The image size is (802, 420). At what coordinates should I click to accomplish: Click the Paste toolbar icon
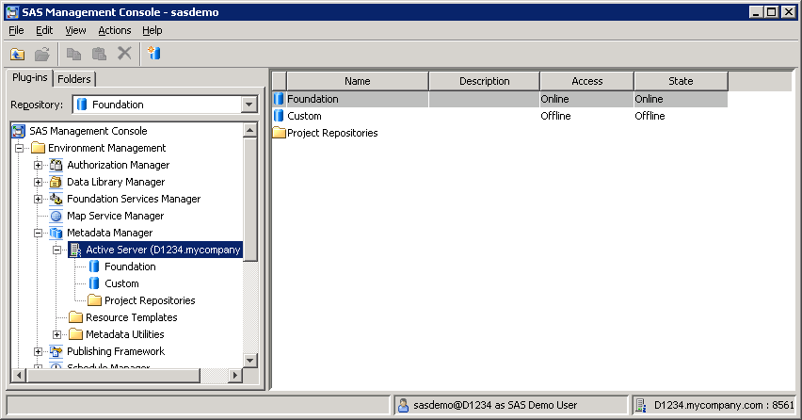99,54
